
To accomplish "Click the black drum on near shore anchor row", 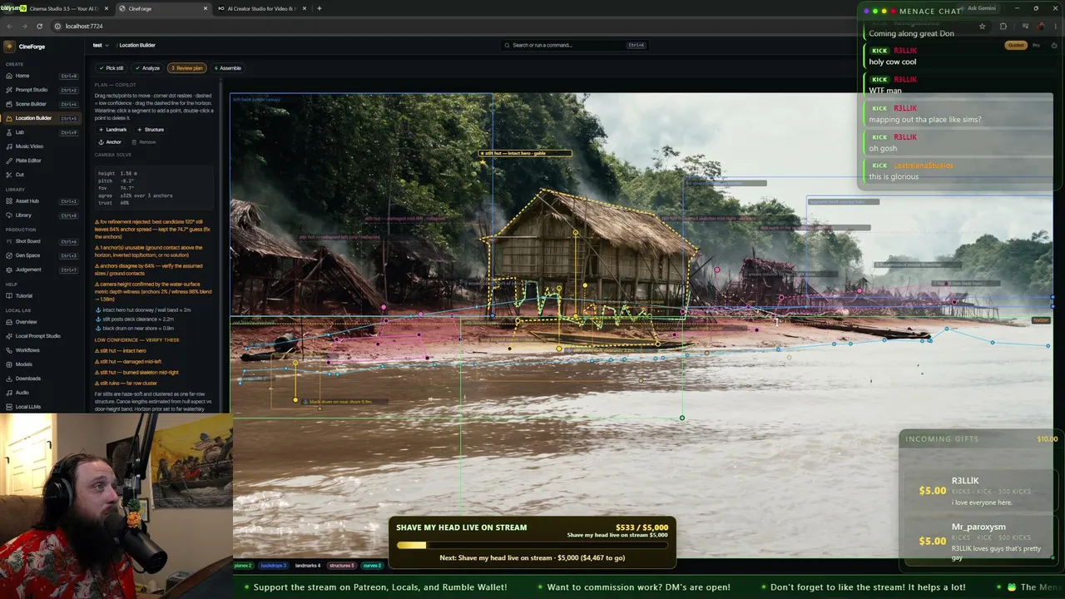I will (x=136, y=329).
